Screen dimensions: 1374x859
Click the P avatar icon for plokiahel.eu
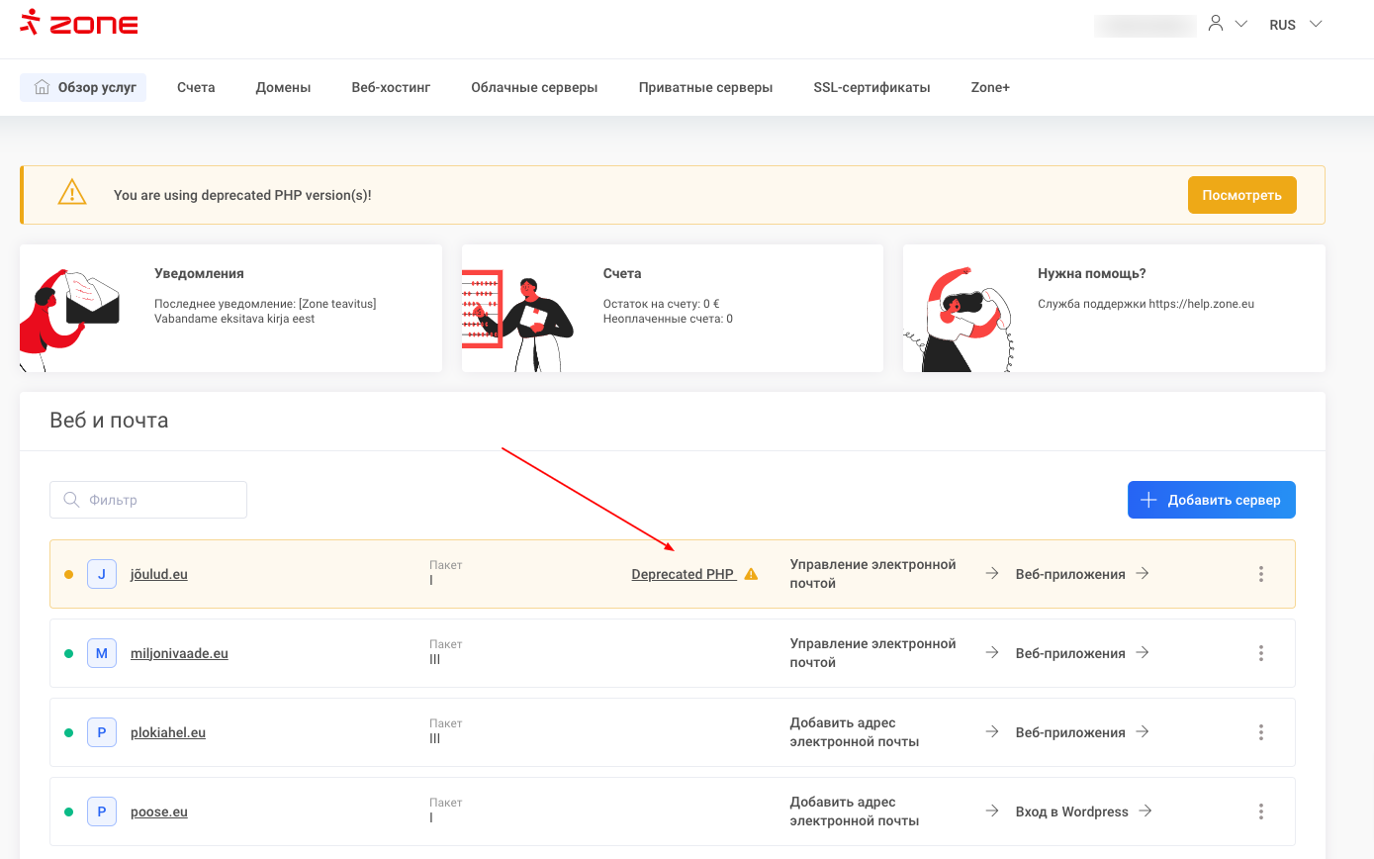pyautogui.click(x=102, y=732)
